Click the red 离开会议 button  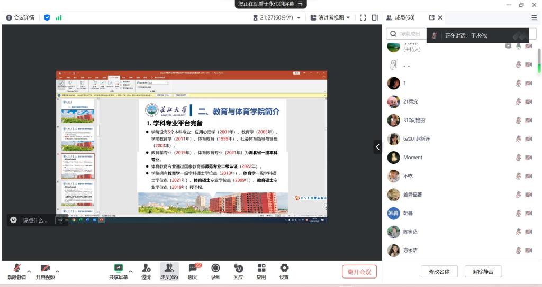pos(359,272)
